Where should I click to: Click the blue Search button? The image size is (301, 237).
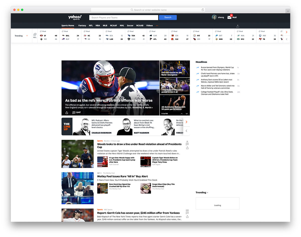pos(168,17)
